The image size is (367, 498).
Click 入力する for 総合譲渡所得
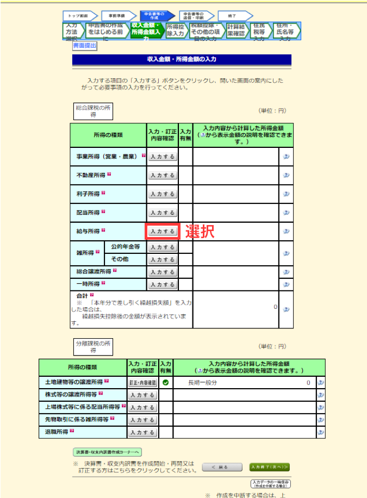pos(163,272)
